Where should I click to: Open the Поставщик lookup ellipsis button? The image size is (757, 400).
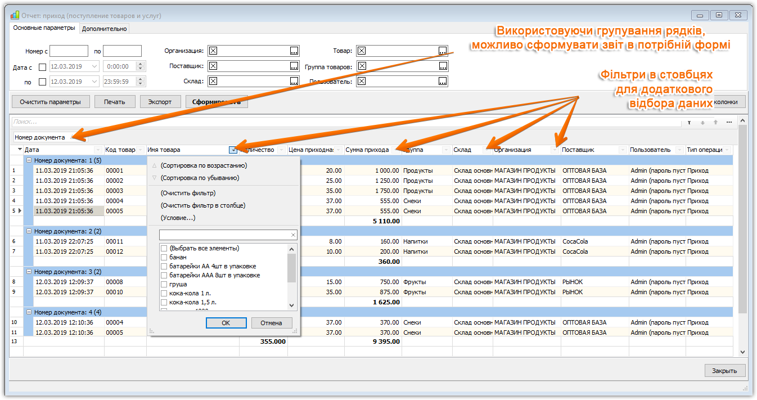(294, 66)
